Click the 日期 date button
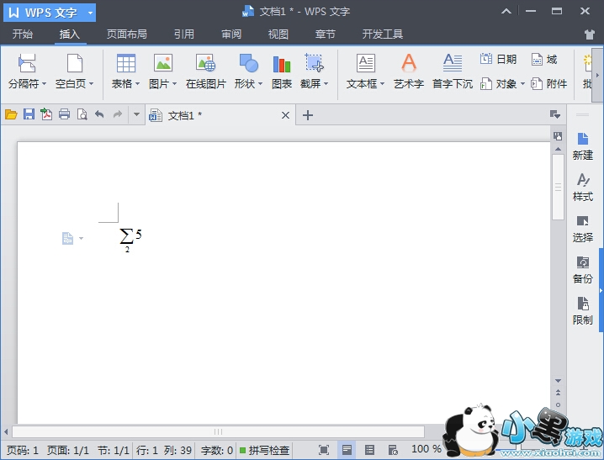The width and height of the screenshot is (604, 460). (498, 59)
